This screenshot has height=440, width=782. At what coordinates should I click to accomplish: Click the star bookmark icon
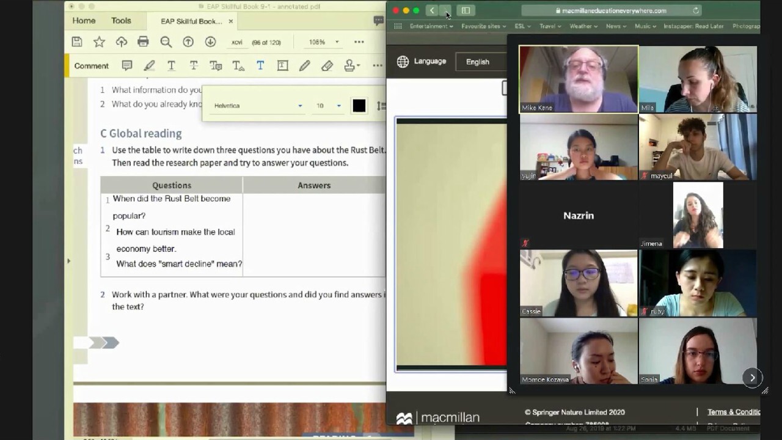coord(99,42)
